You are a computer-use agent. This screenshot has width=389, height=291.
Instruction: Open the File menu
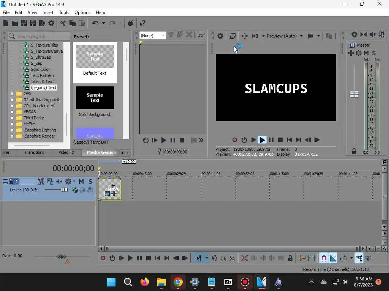click(6, 13)
